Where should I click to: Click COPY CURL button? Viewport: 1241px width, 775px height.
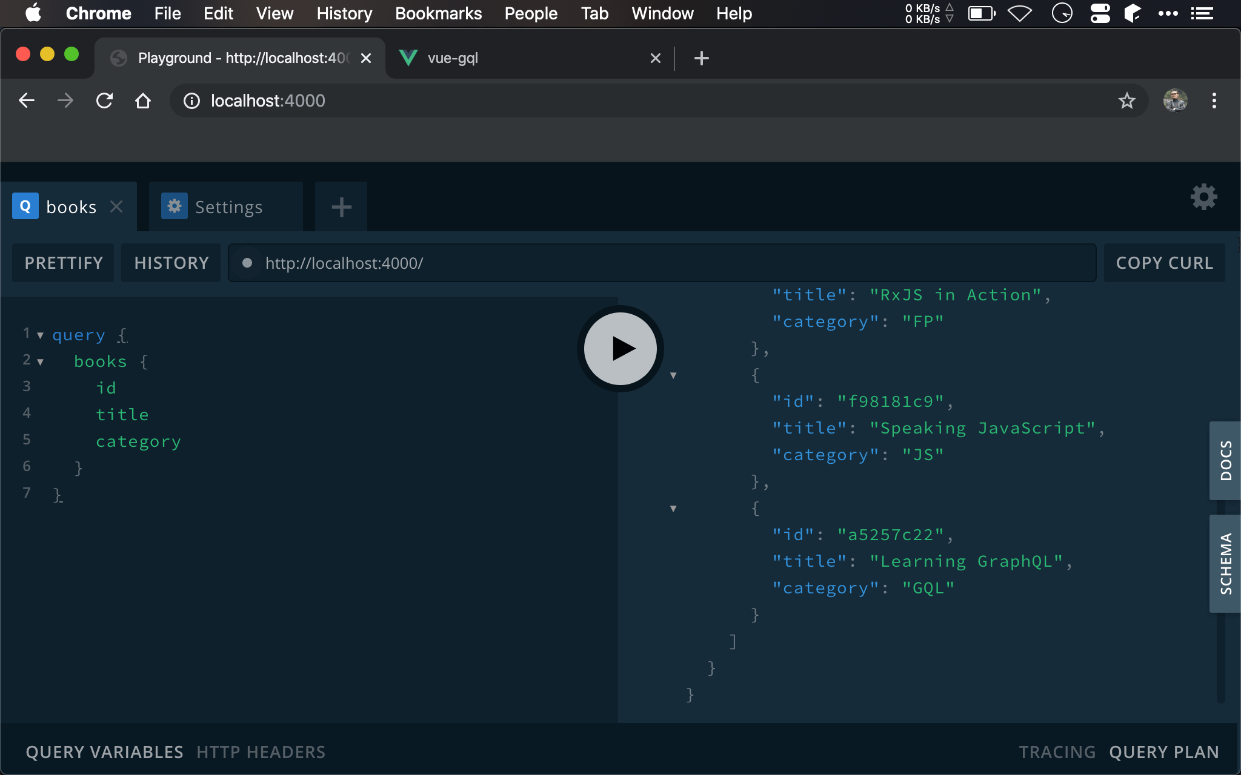click(x=1165, y=263)
